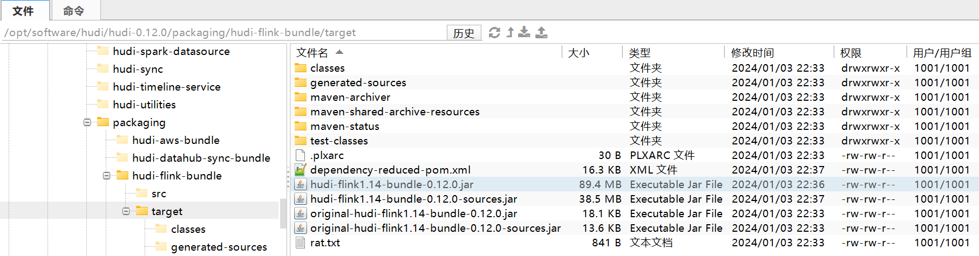Click the PLXARC 文件 type cell
Image resolution: width=979 pixels, height=256 pixels.
pos(662,155)
